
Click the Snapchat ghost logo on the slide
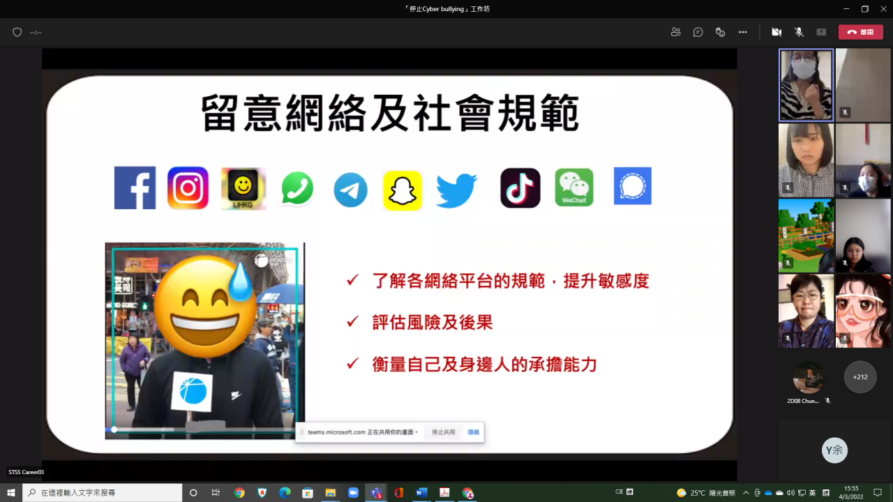[403, 190]
